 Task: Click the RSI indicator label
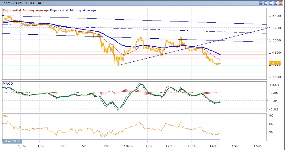(5, 116)
